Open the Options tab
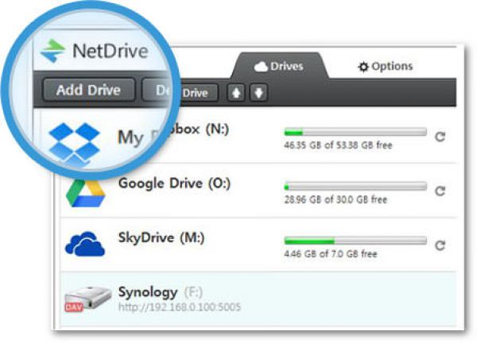This screenshot has height=343, width=477. [385, 66]
